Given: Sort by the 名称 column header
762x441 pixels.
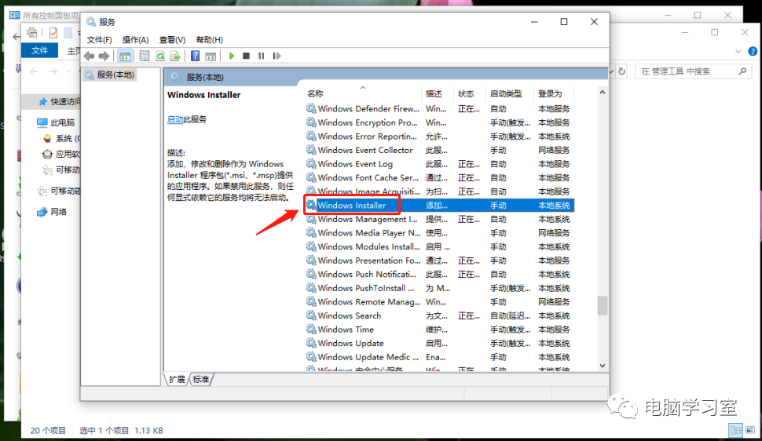Looking at the screenshot, I should (x=315, y=93).
